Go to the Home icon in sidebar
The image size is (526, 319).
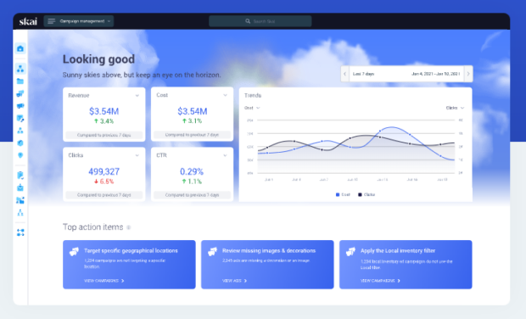[20, 48]
